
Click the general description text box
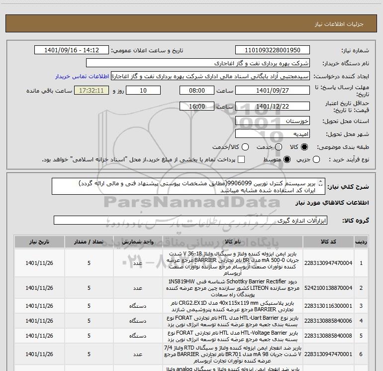point(189,187)
